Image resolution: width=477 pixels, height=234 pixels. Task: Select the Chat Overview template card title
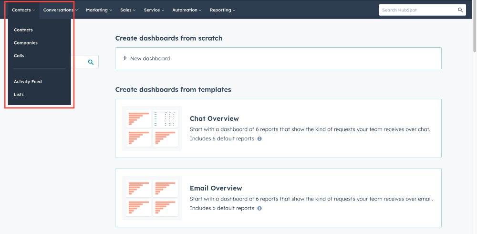pos(214,118)
